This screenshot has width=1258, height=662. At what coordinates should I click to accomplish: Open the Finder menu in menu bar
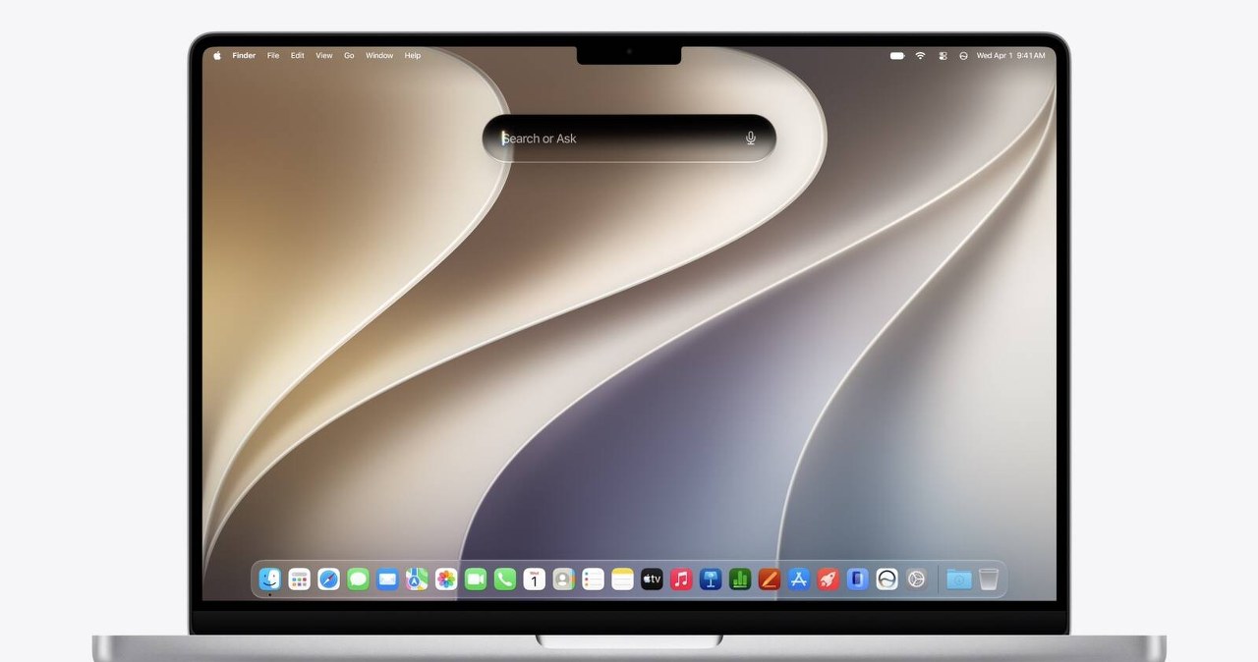click(244, 56)
